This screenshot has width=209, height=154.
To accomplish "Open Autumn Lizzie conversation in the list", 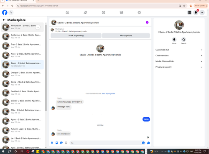I will (x=23, y=130).
